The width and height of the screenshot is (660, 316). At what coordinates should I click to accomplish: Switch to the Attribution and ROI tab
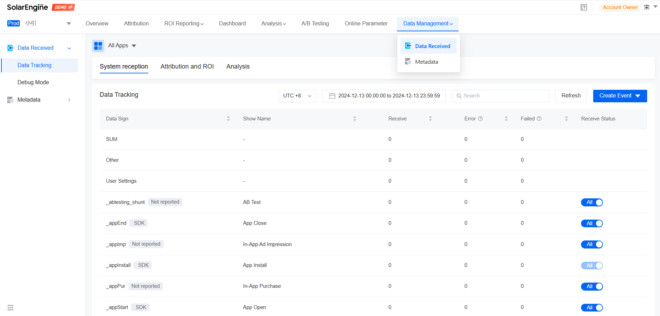click(187, 66)
